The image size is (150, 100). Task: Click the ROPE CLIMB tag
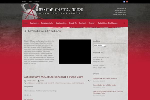(80, 83)
